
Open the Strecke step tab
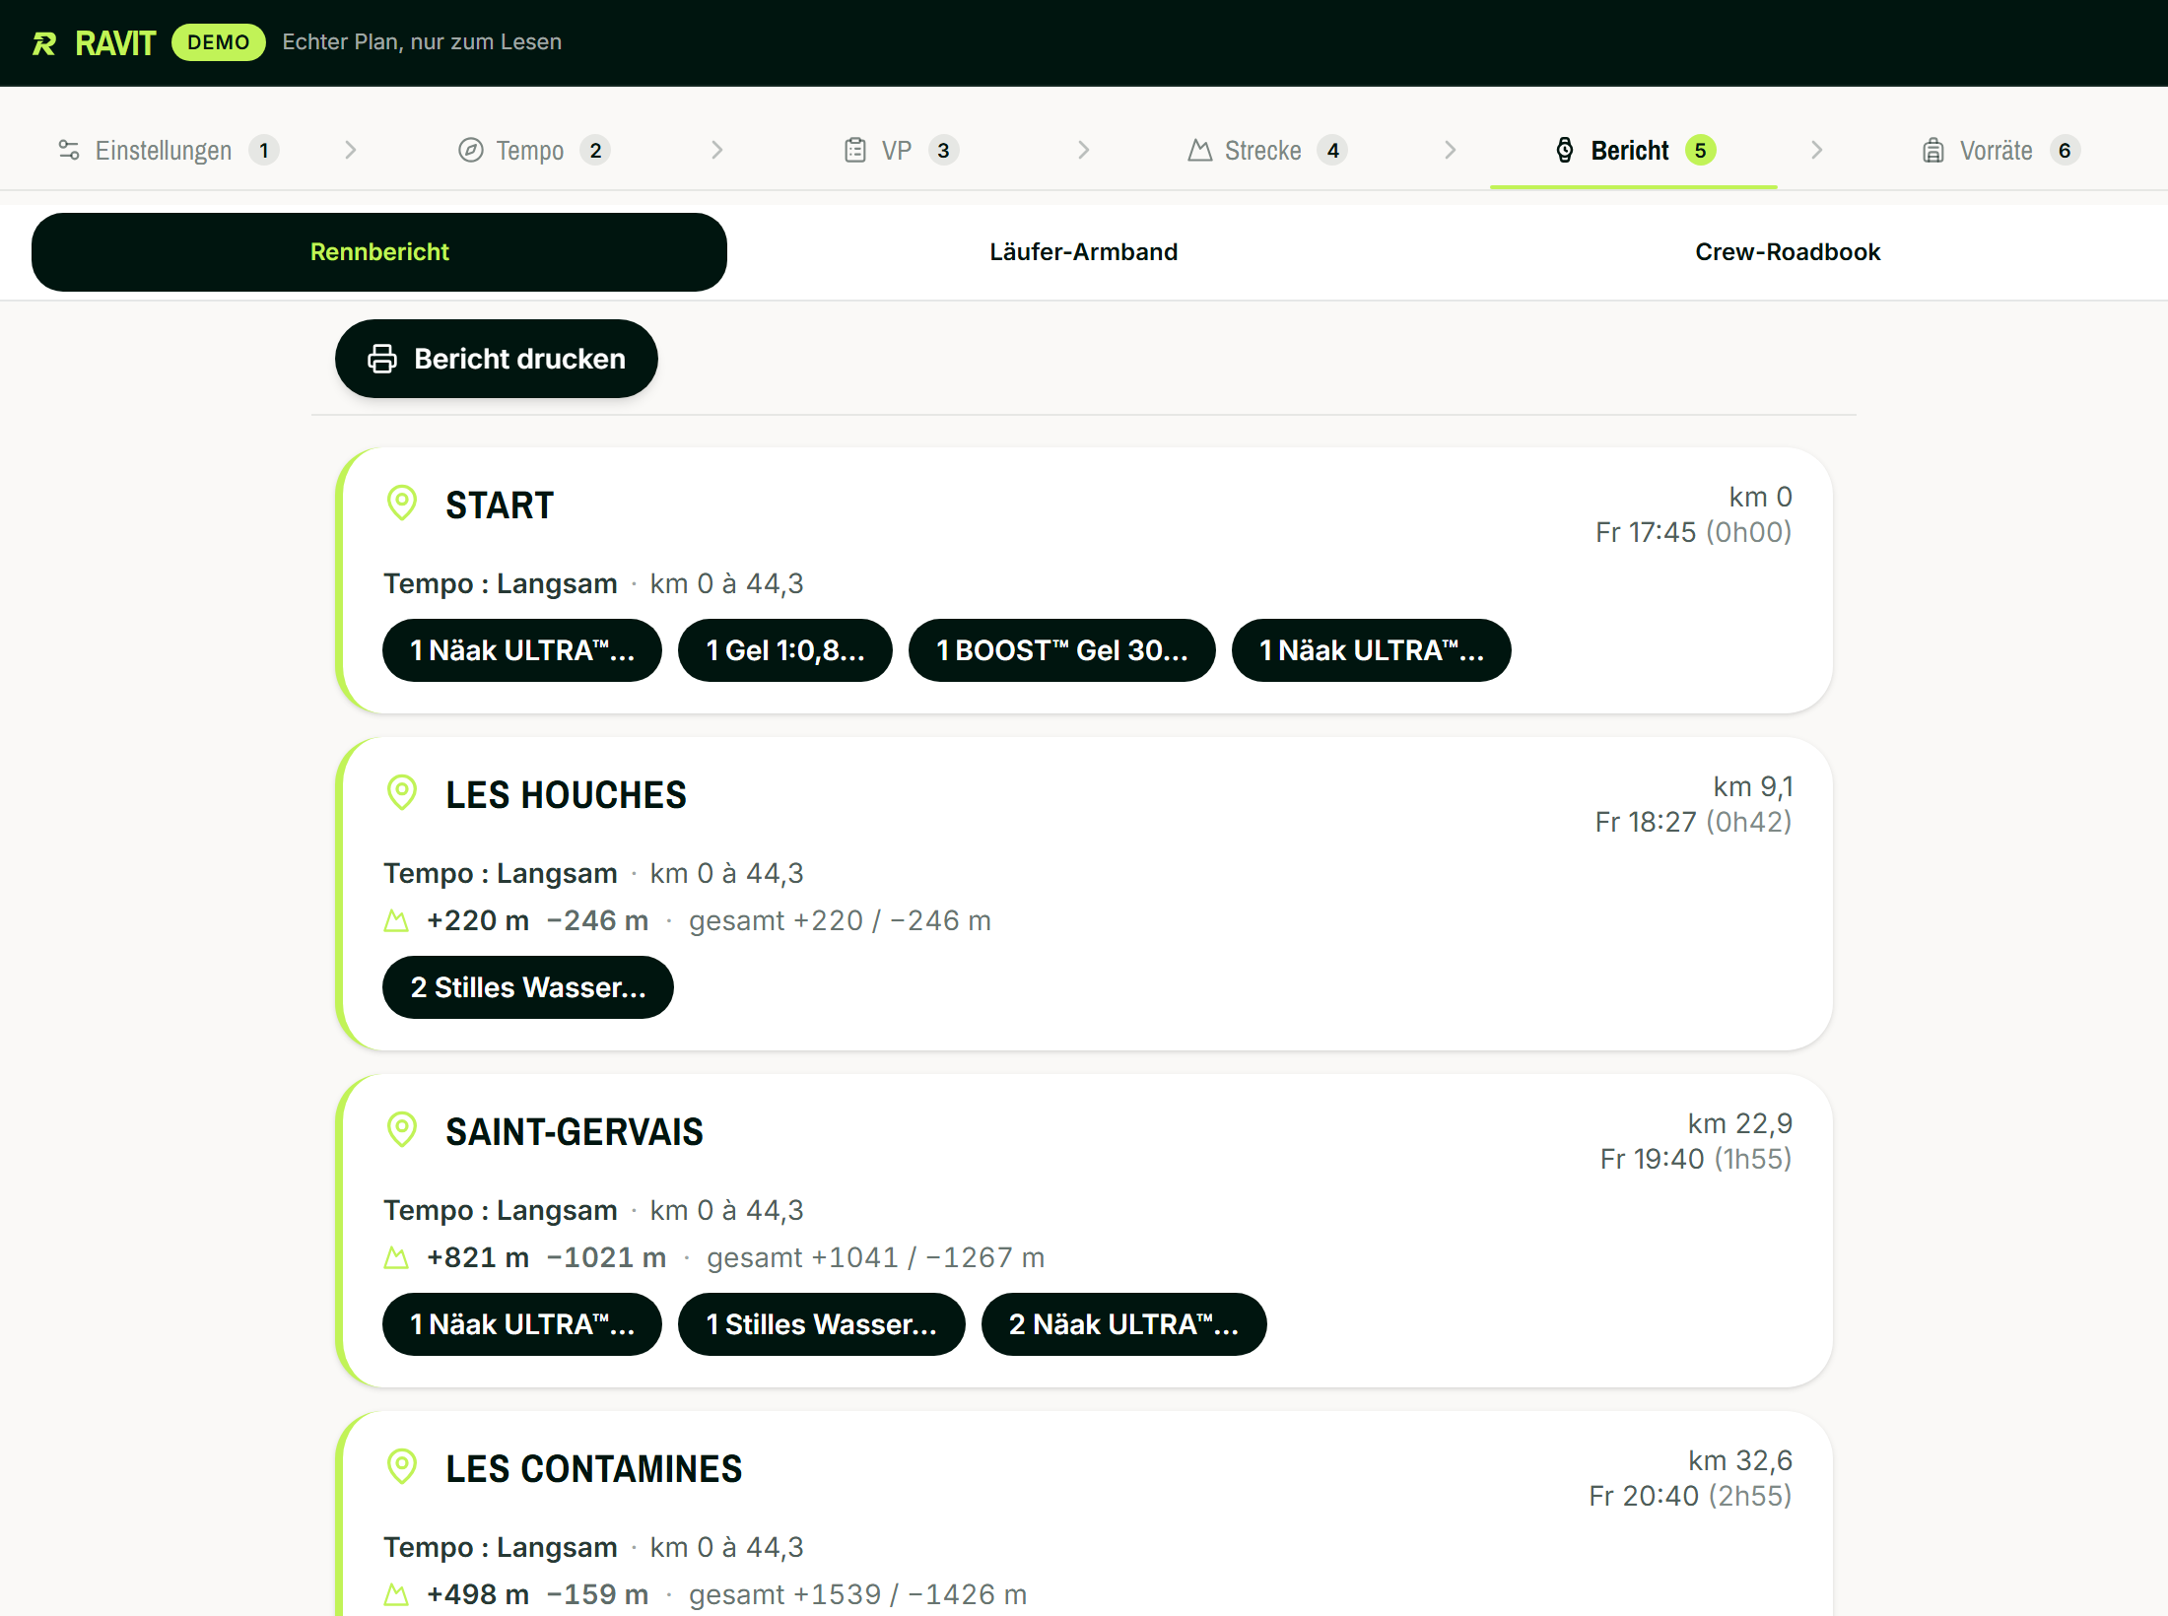[1267, 150]
